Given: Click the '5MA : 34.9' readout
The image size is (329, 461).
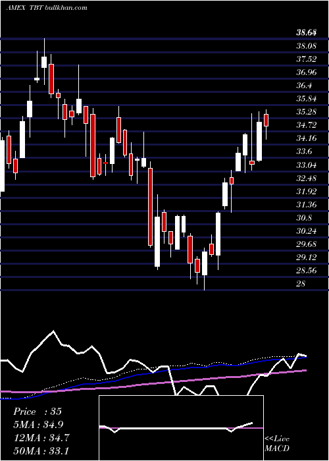Looking at the screenshot, I should (x=38, y=424).
